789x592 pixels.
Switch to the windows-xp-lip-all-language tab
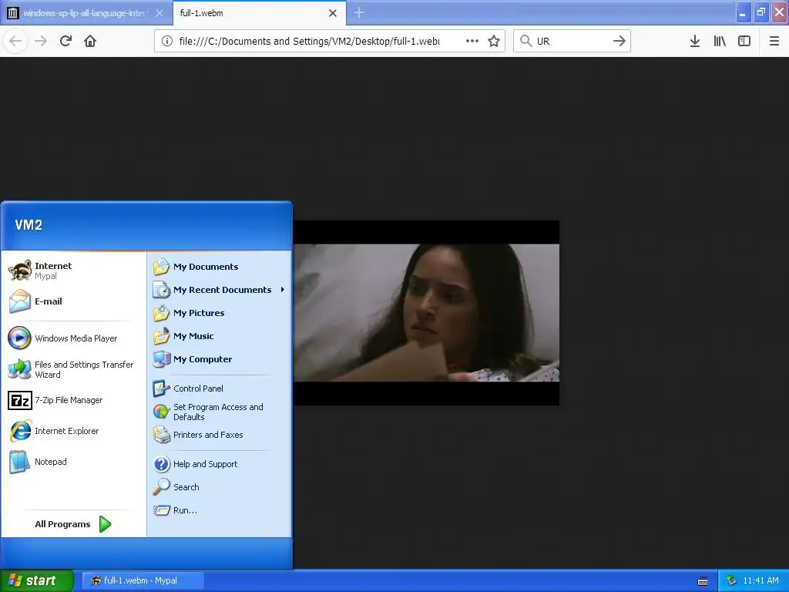click(86, 13)
